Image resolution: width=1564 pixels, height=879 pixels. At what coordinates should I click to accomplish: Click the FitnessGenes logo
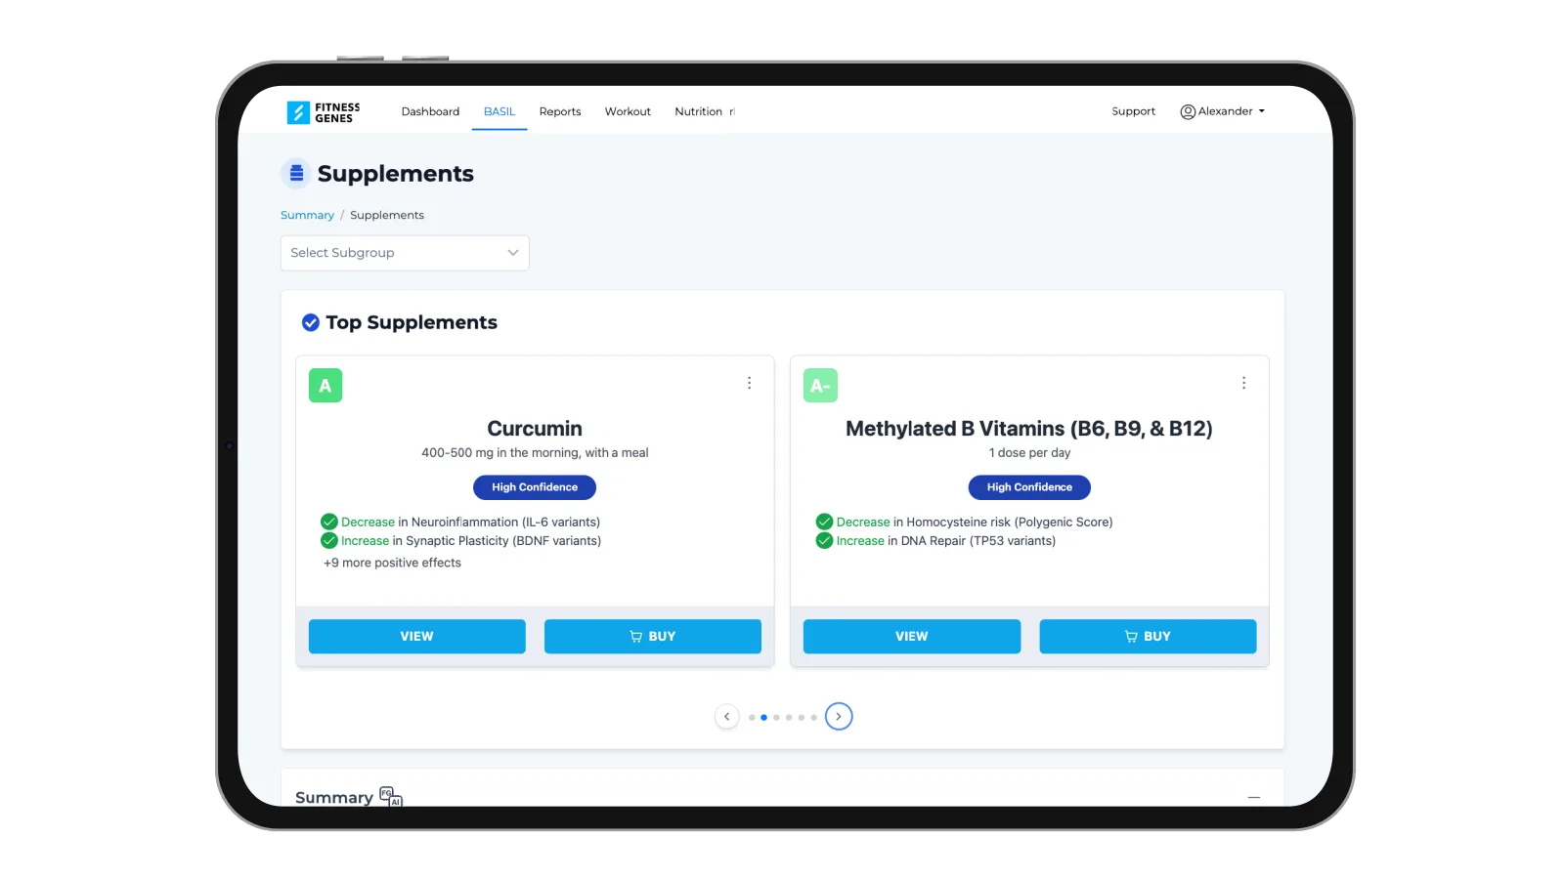click(x=324, y=112)
